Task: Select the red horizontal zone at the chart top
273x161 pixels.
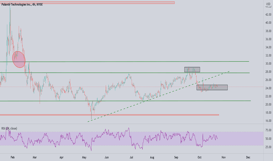Action: (x=87, y=3)
